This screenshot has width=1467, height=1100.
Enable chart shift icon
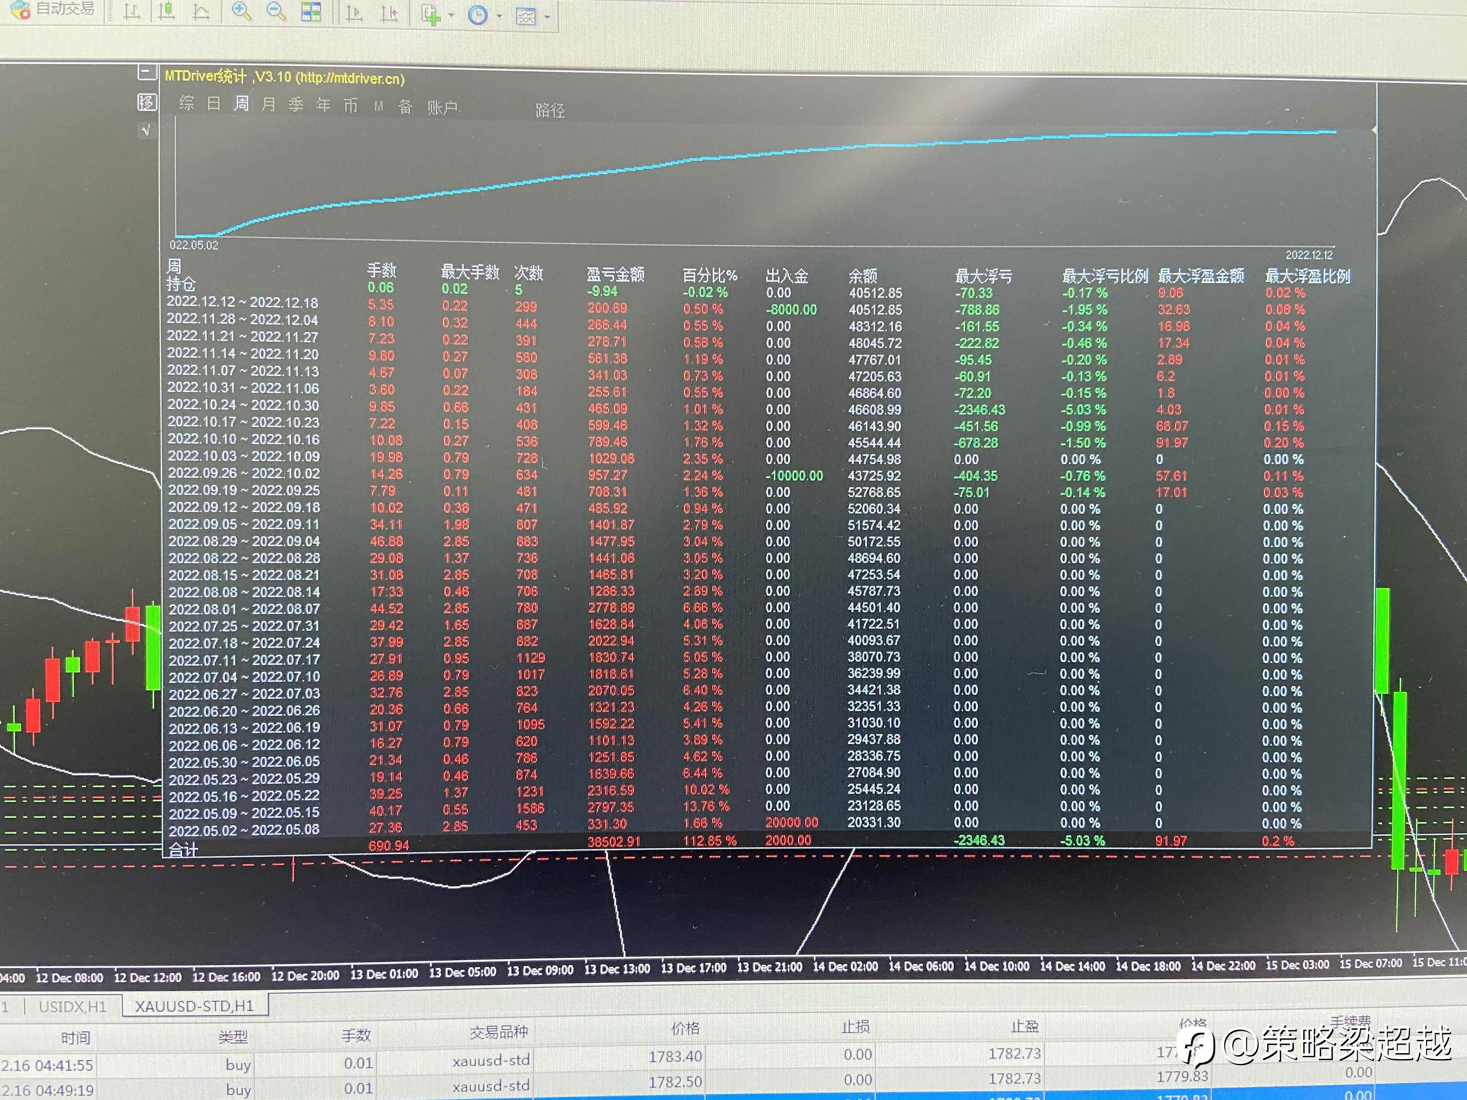point(389,13)
